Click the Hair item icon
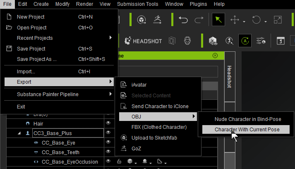Image resolution: width=295 pixels, height=169 pixels. pos(28,123)
